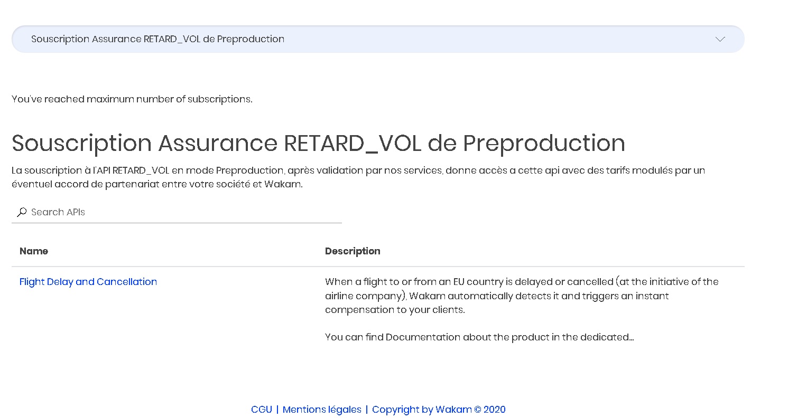Open the CGU link in footer
This screenshot has width=797, height=418.
pos(262,410)
